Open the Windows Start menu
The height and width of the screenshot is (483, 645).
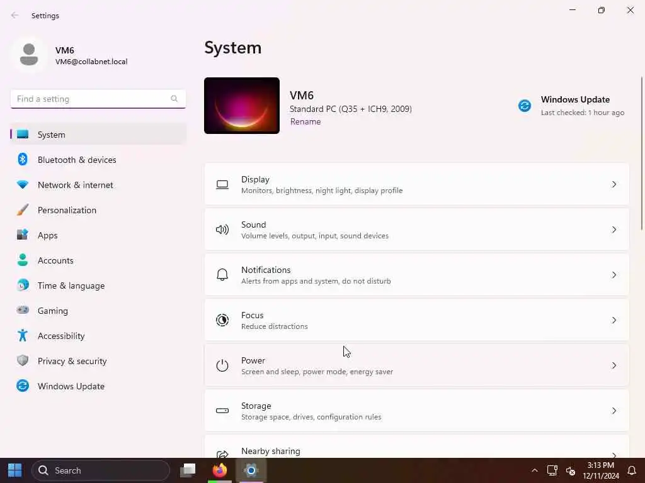[15, 470]
